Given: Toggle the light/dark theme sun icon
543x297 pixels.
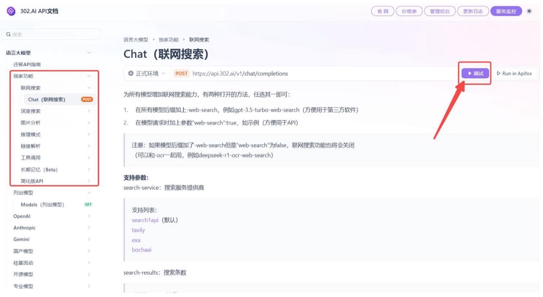Looking at the screenshot, I should (529, 11).
